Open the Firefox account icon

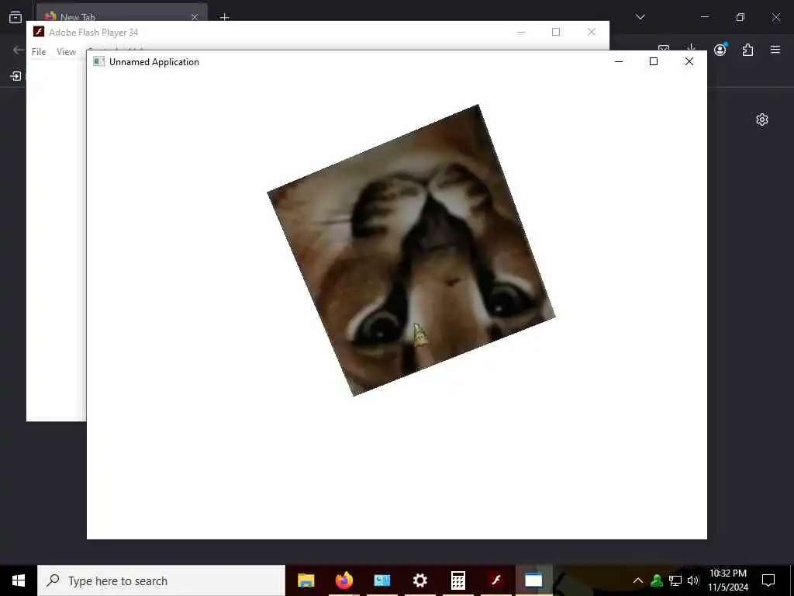720,49
